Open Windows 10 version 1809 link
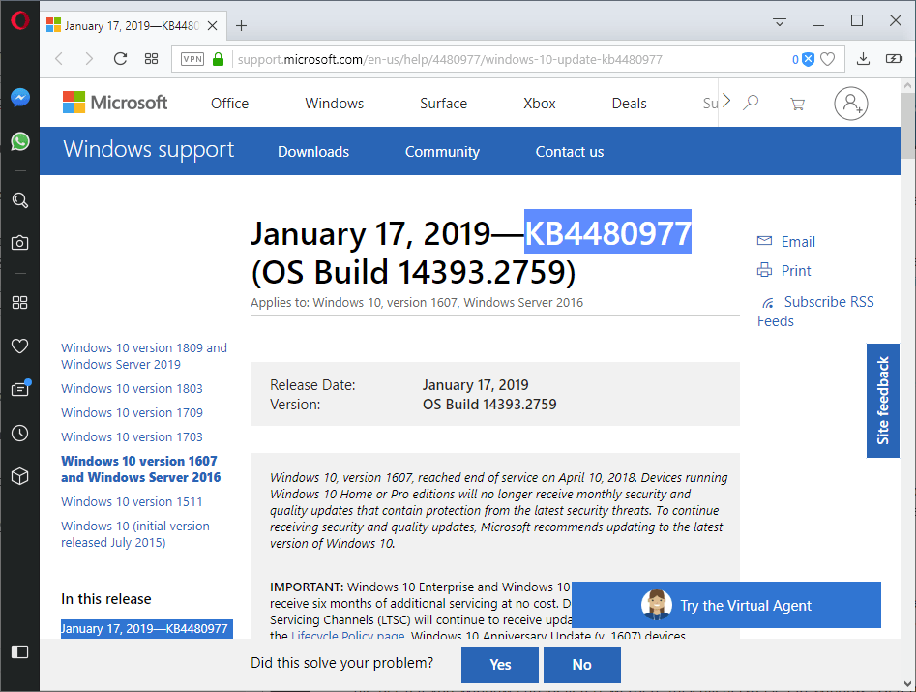Screen dimensions: 916x692 click(x=144, y=356)
